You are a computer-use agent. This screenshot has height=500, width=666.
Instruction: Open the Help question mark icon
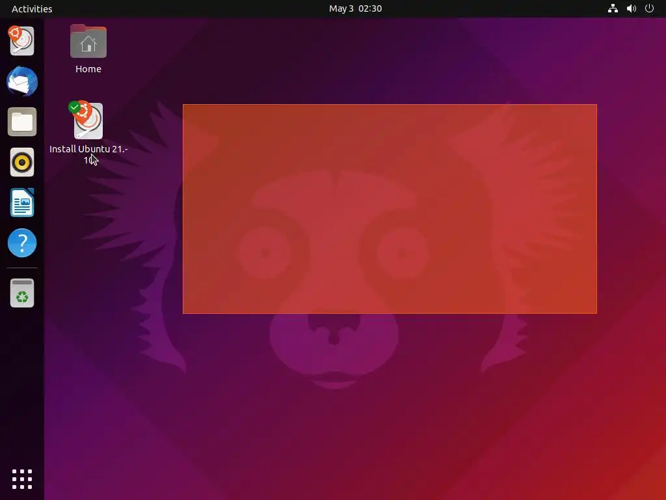coord(22,243)
